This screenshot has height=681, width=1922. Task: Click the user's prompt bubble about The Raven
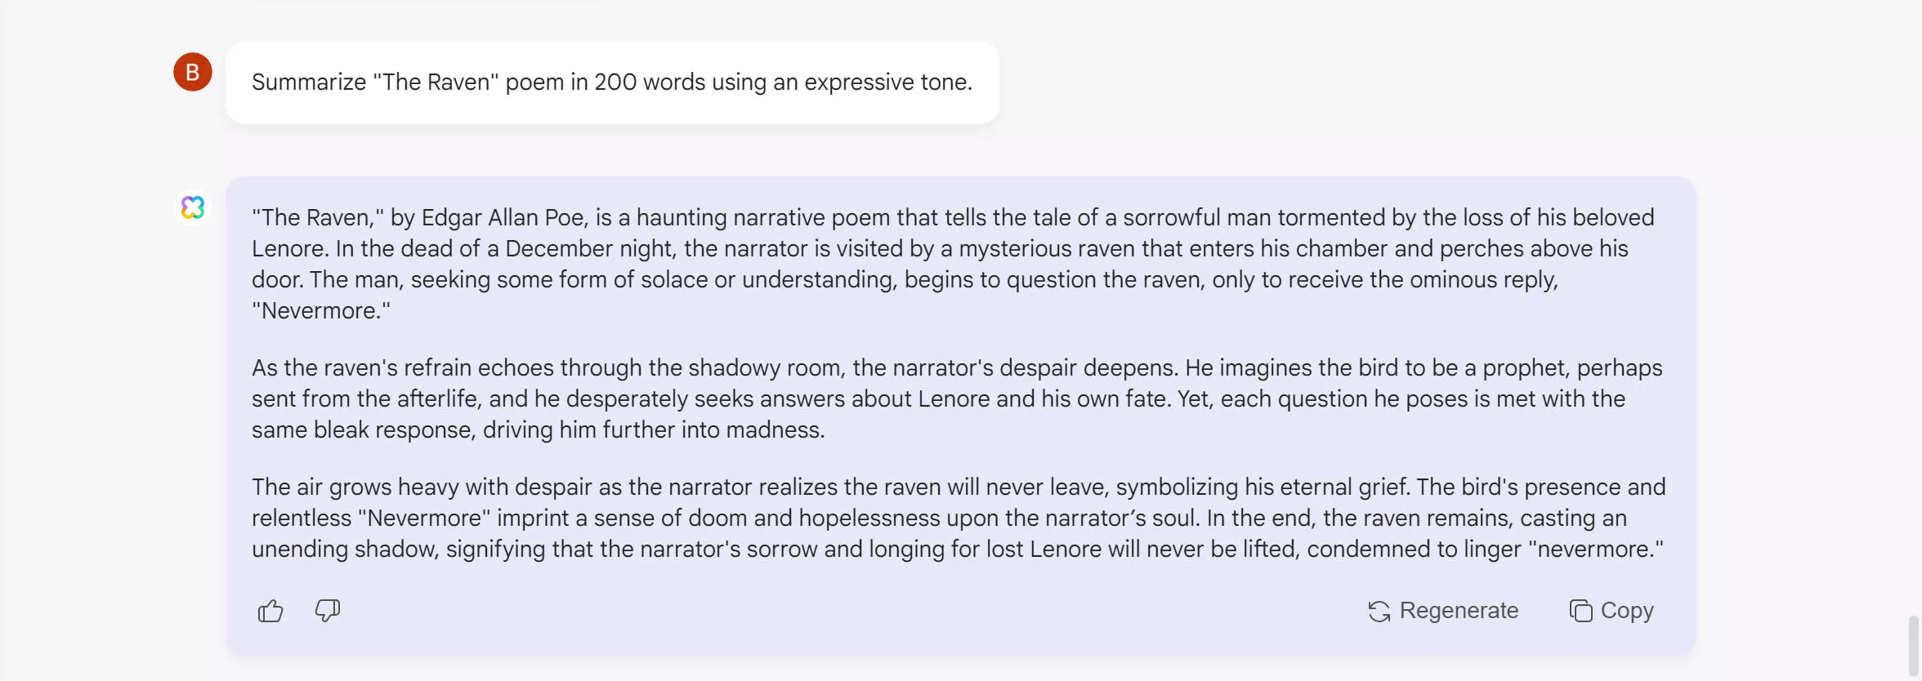click(611, 82)
